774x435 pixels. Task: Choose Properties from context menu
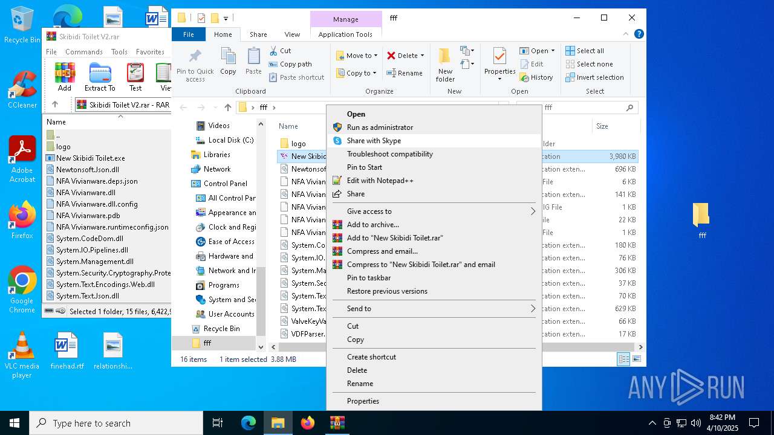pos(435,401)
